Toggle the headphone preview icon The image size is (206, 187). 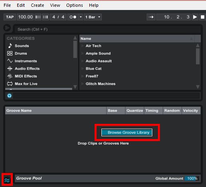(9, 96)
